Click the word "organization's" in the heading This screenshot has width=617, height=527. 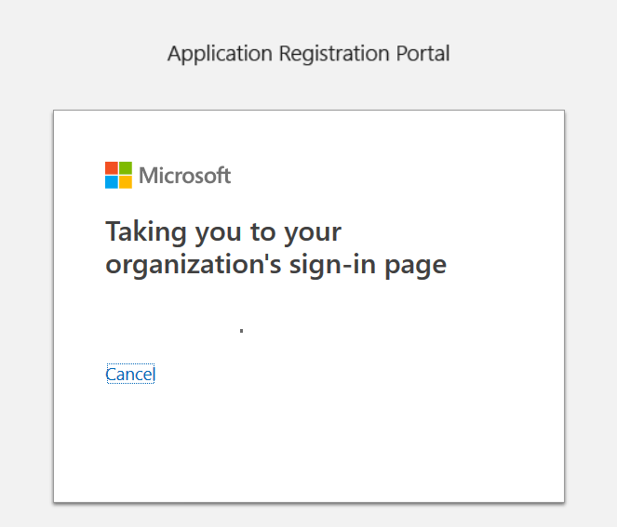point(194,265)
